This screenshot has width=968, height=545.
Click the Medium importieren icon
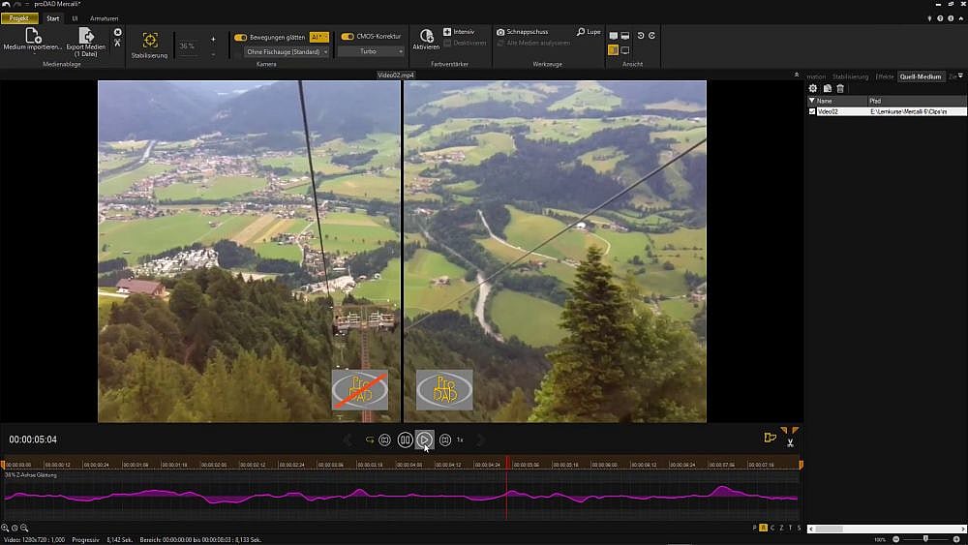click(33, 35)
